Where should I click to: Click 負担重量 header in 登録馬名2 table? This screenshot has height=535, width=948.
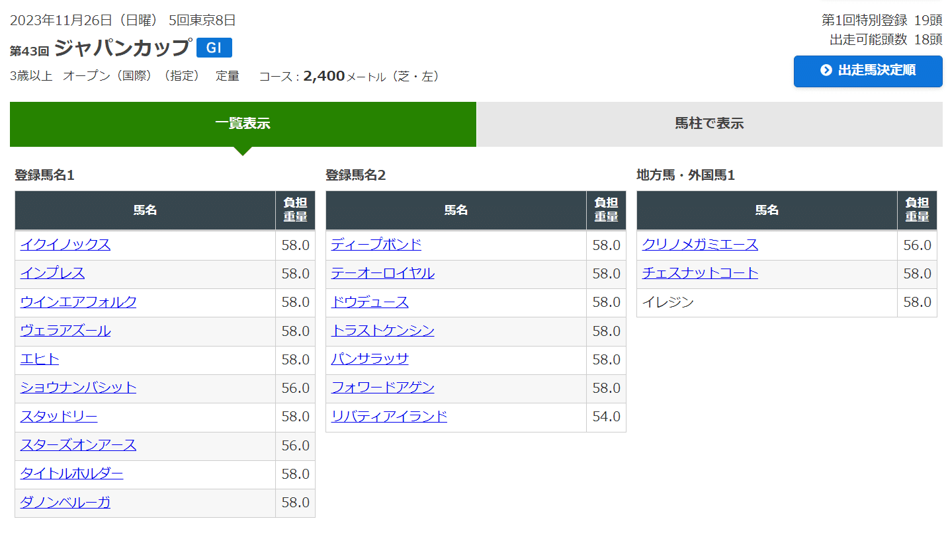point(607,210)
